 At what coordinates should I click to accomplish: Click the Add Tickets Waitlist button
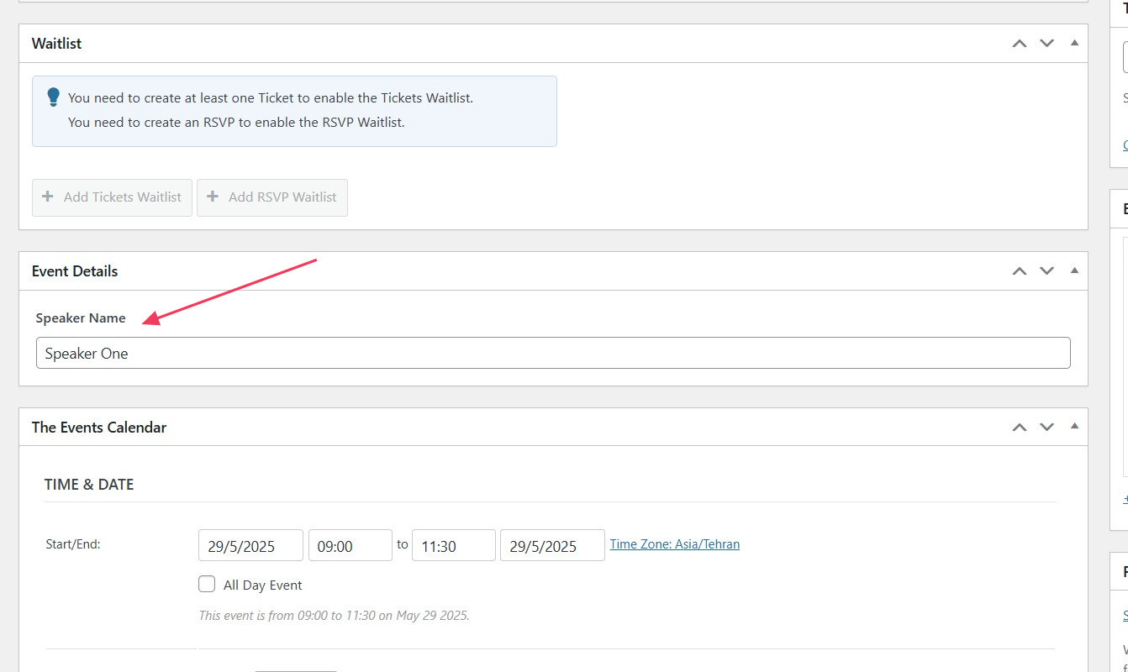112,197
